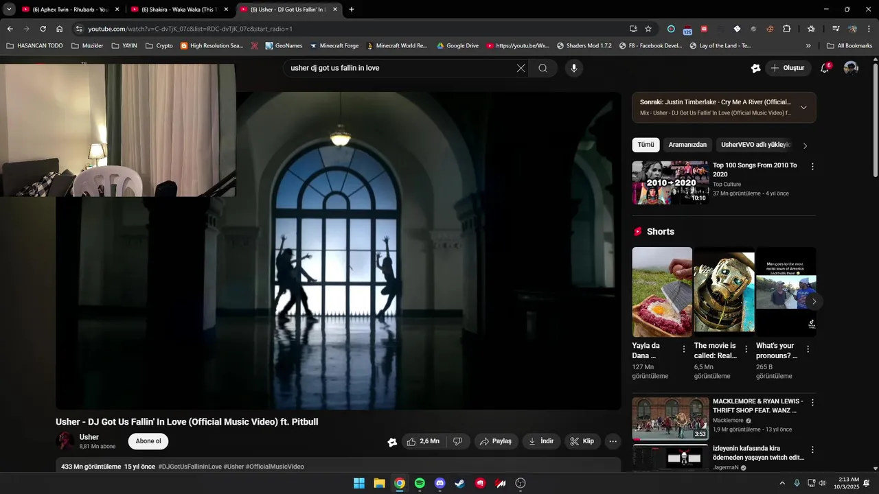Screen dimensions: 879x494
Task: Open the options menu for Thrift Shop video
Action: (812, 403)
